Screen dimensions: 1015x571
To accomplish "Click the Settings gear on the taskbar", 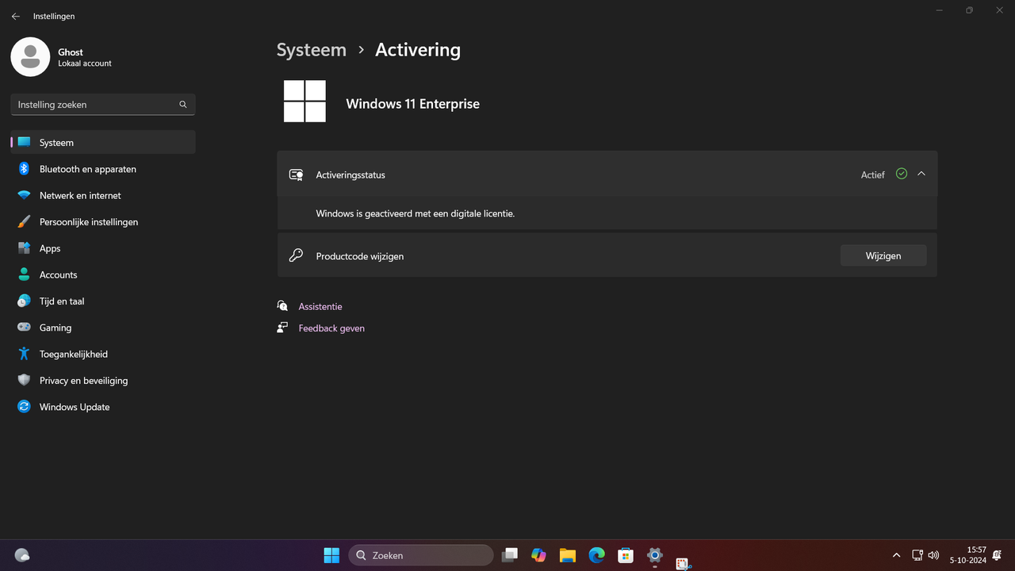I will click(655, 555).
